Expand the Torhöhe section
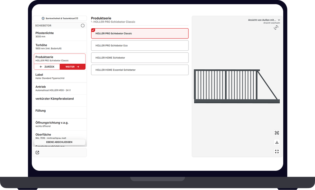Viewport: 315px width, 190px height. point(60,47)
